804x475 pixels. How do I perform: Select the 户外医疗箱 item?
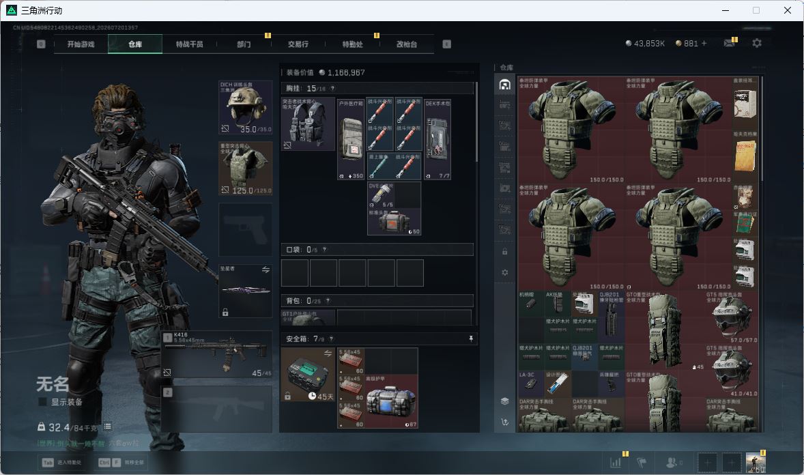[x=351, y=139]
